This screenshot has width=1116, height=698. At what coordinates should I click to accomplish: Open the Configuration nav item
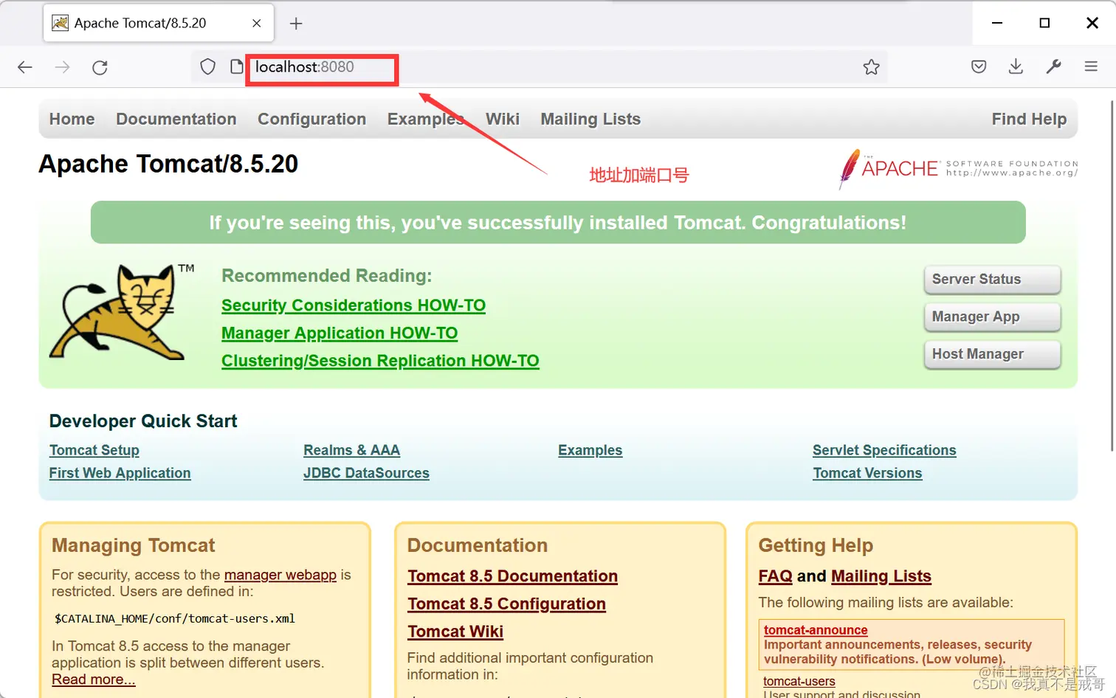tap(312, 119)
